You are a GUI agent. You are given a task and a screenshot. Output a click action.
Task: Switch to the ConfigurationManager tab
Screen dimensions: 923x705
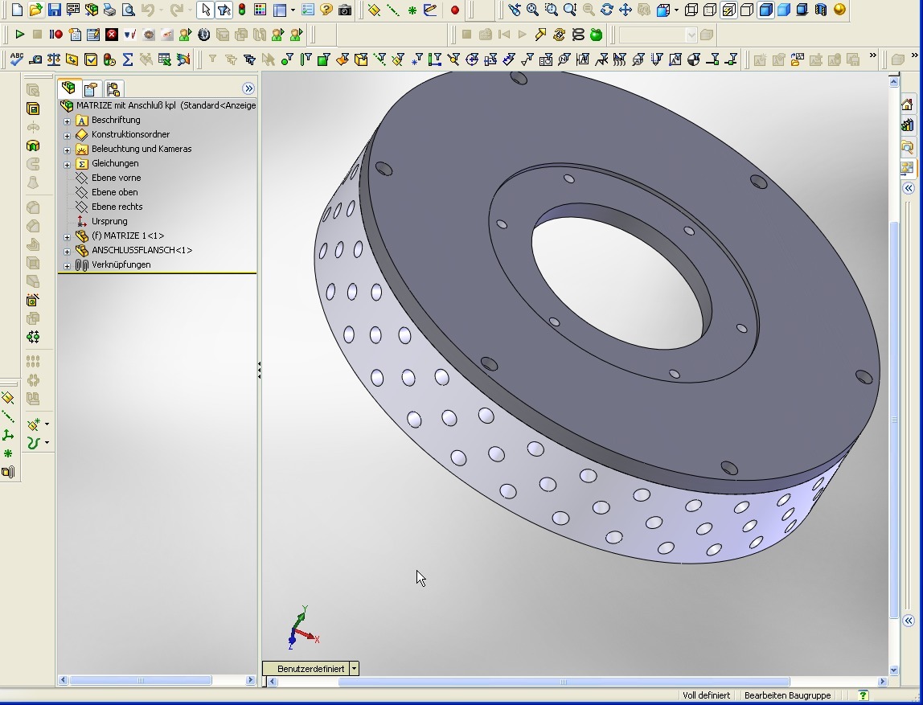pyautogui.click(x=113, y=88)
